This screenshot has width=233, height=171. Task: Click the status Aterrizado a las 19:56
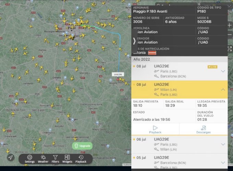(151, 119)
